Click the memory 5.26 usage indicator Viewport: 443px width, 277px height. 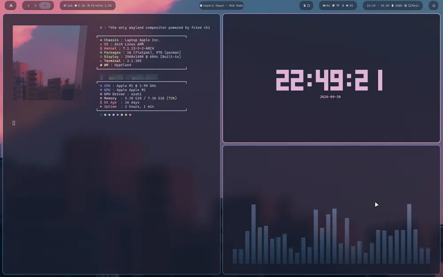tap(80, 6)
